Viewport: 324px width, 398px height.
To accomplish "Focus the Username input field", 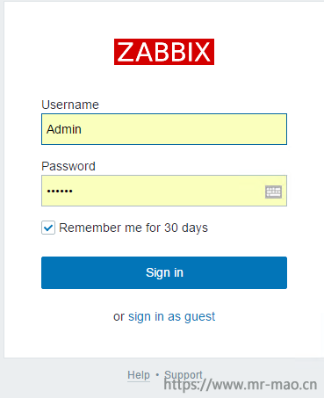I will click(164, 129).
